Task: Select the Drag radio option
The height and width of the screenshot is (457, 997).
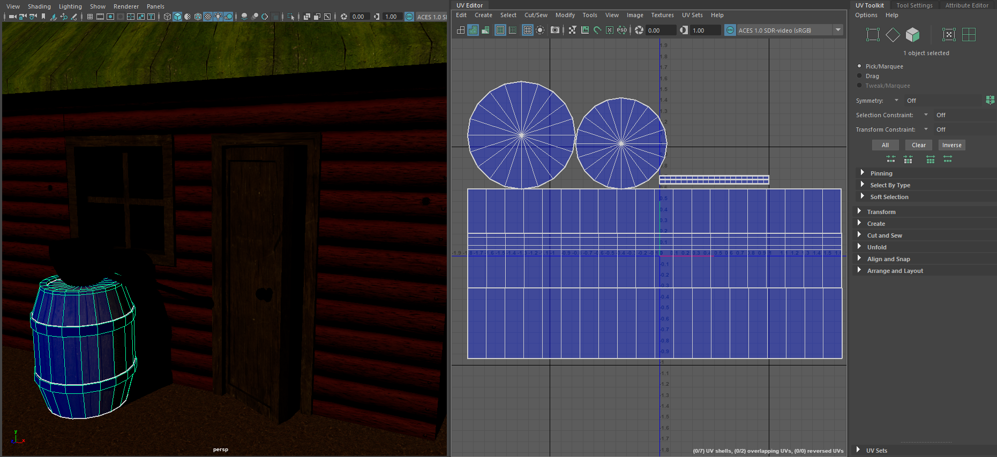Action: (x=860, y=76)
